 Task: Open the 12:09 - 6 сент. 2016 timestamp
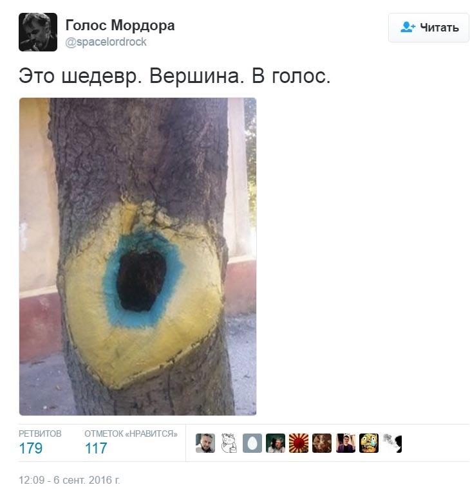[x=70, y=480]
